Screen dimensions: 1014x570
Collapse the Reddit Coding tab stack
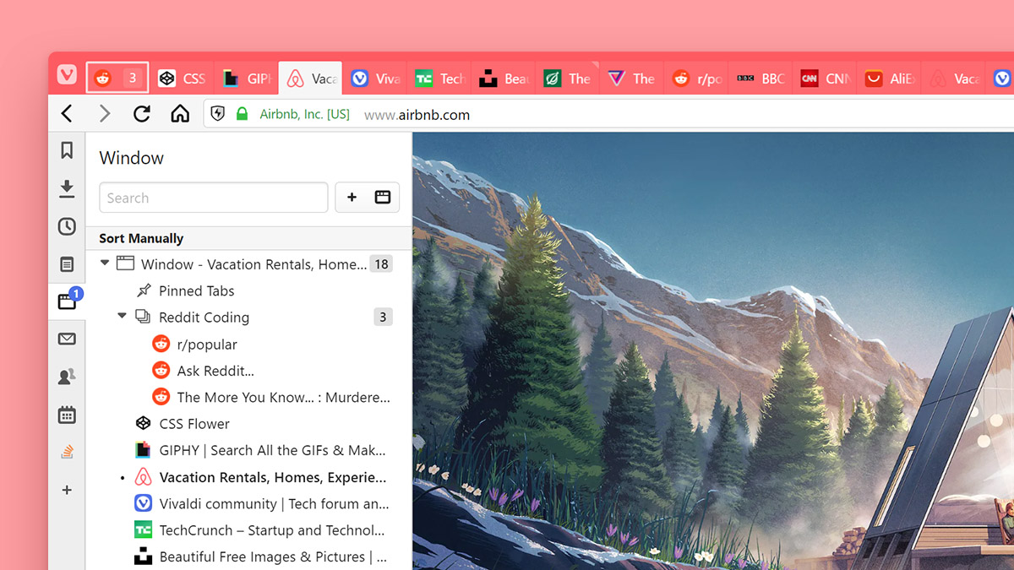point(121,317)
